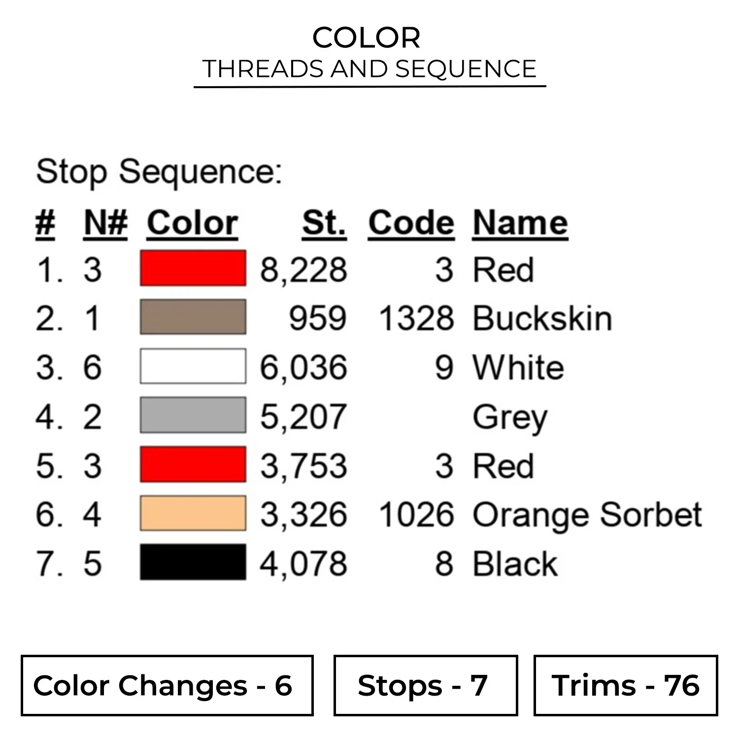Select the 'Color' column header
The width and height of the screenshot is (739, 739).
[x=192, y=223]
